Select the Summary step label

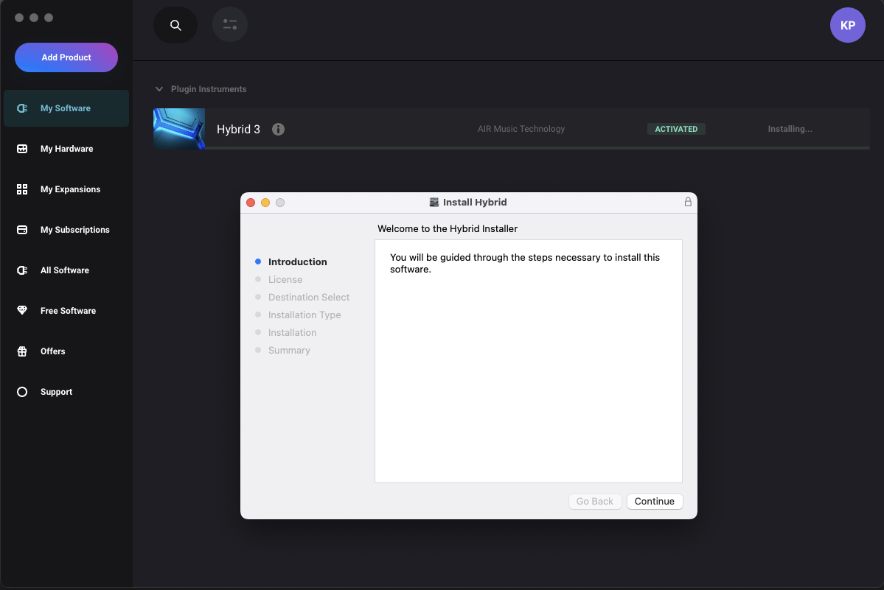(x=289, y=350)
